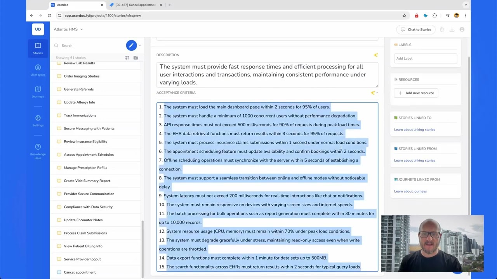Switch to the ES-457 Cancel appointment tab
Image resolution: width=497 pixels, height=279 pixels.
pos(136,5)
